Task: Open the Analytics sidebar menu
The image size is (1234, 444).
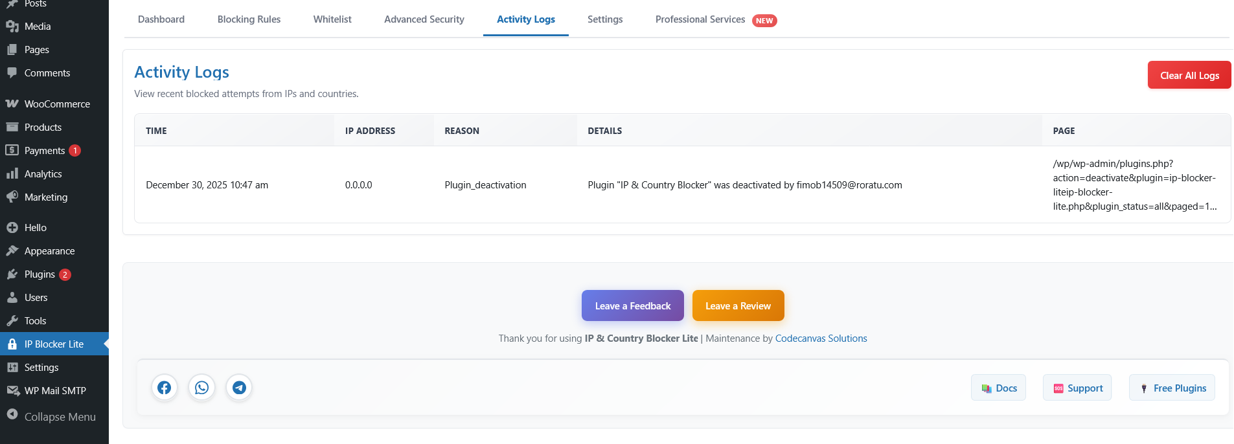Action: tap(43, 174)
